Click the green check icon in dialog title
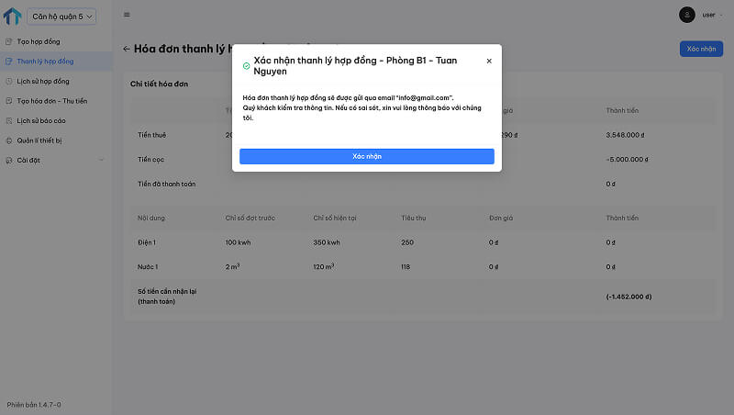Screen dimensions: 734x415 [x=246, y=66]
